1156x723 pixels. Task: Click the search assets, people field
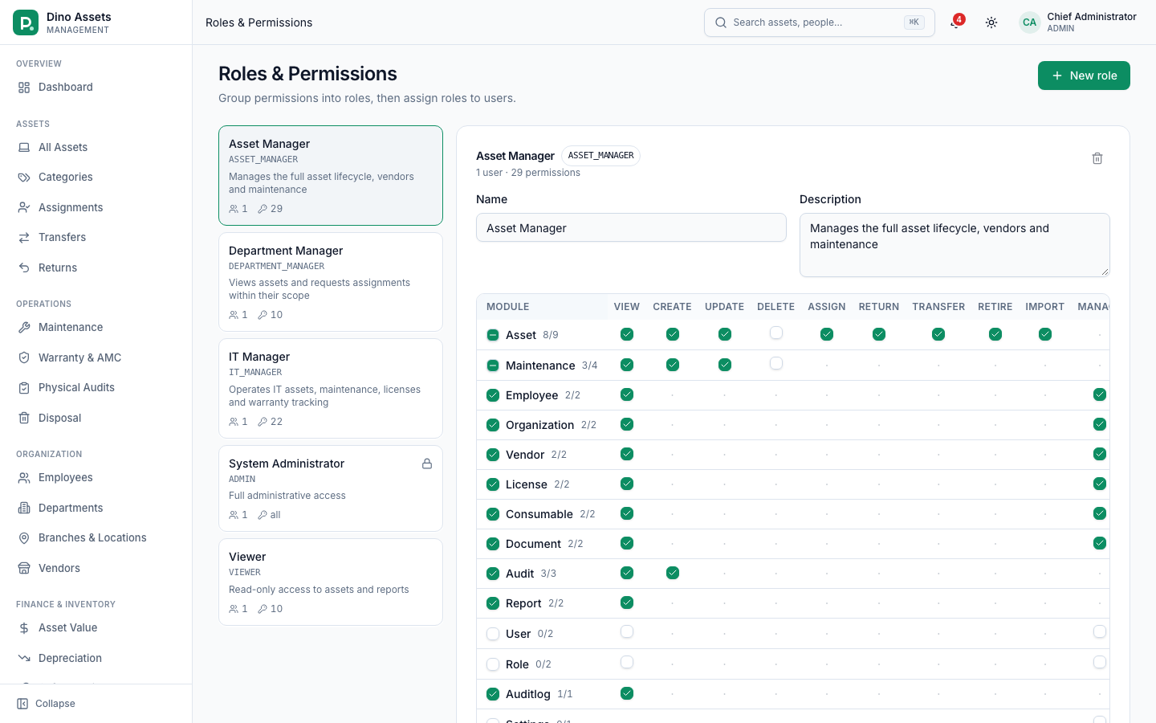(x=820, y=22)
